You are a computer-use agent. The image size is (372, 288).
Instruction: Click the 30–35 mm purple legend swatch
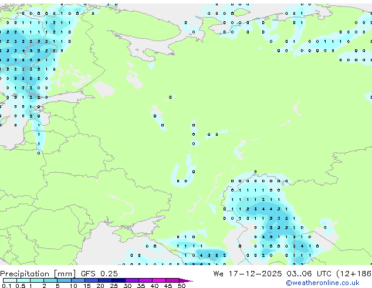(x=132, y=280)
